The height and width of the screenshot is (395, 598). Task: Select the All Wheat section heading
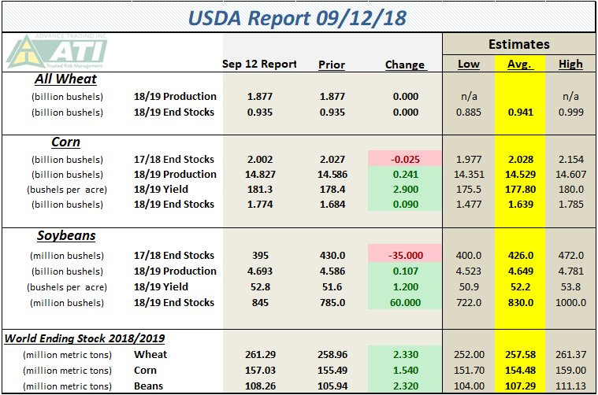(65, 79)
